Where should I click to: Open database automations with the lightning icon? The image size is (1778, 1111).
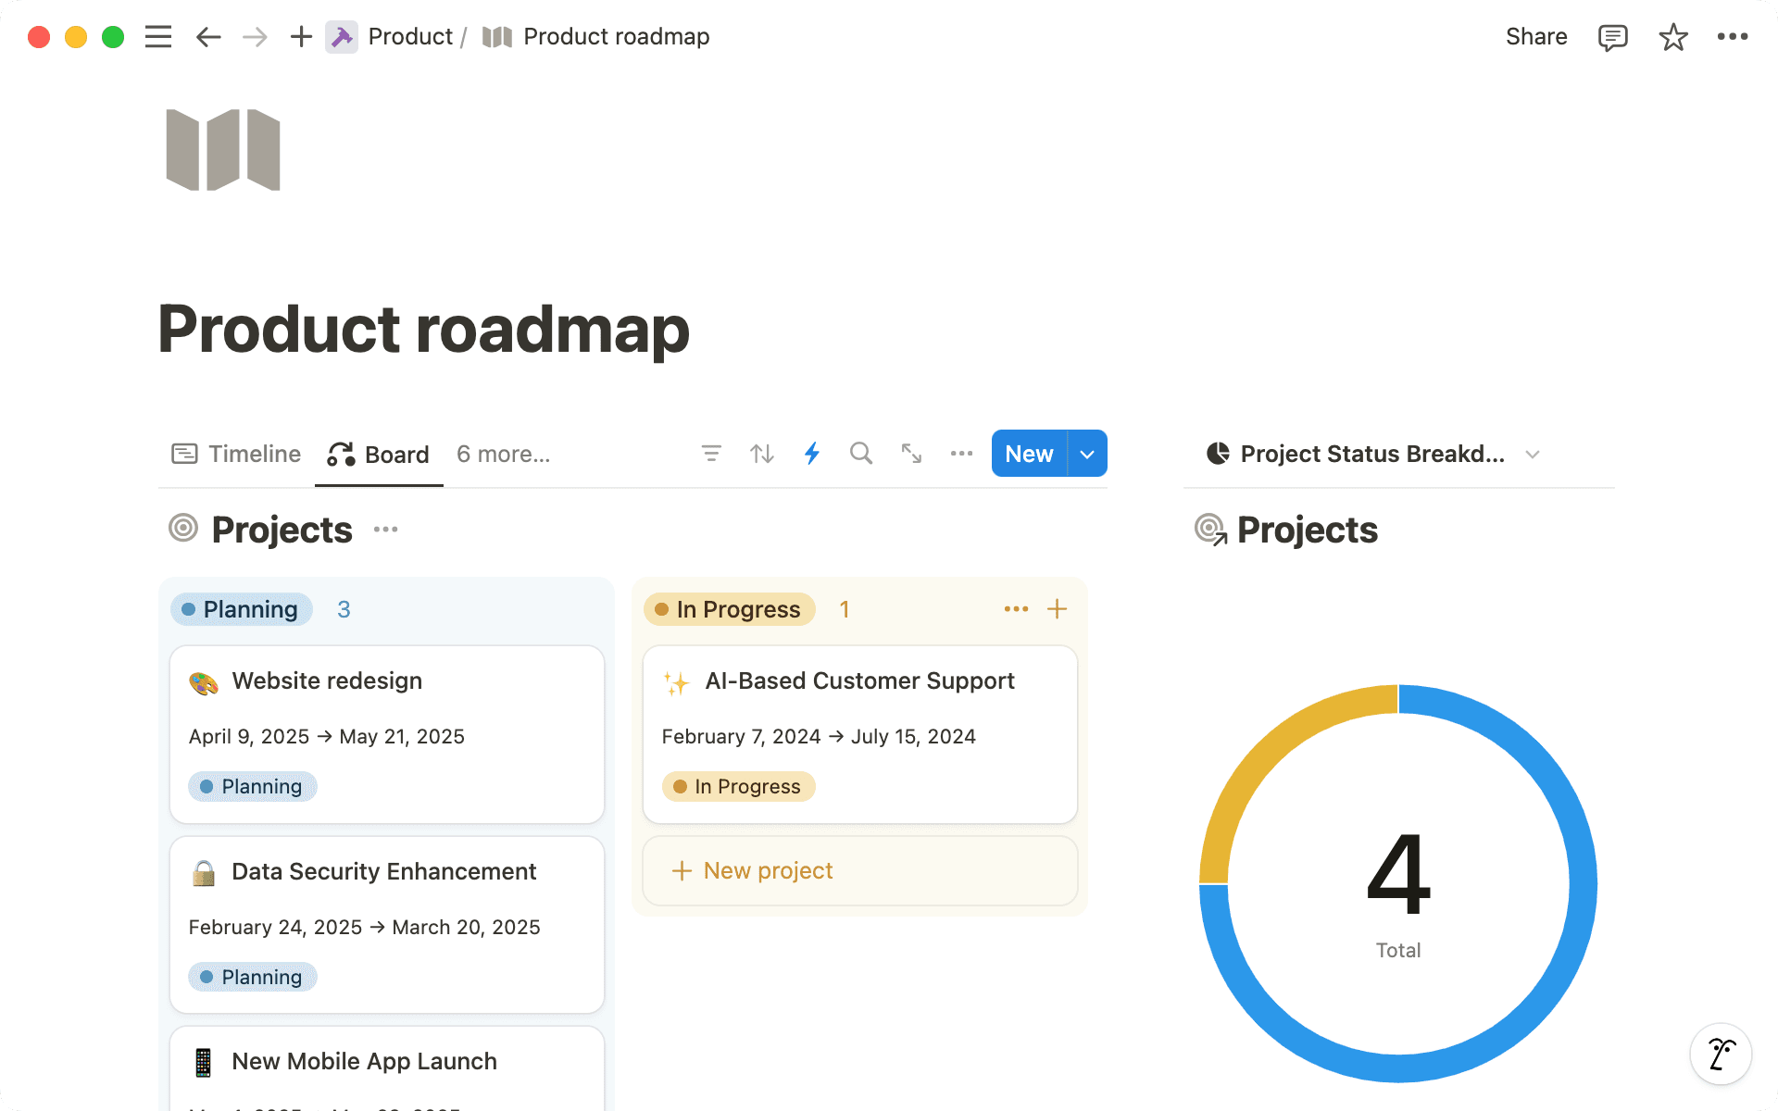(812, 454)
